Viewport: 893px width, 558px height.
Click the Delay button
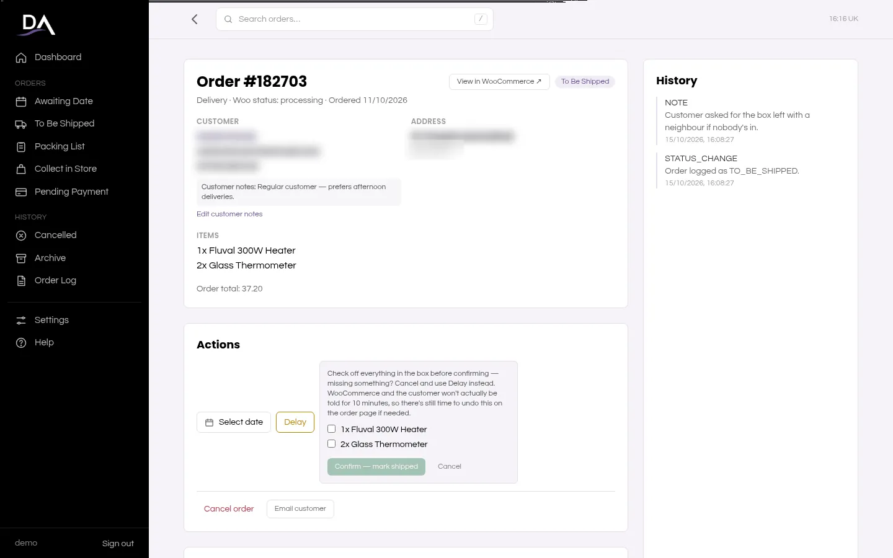(x=295, y=422)
